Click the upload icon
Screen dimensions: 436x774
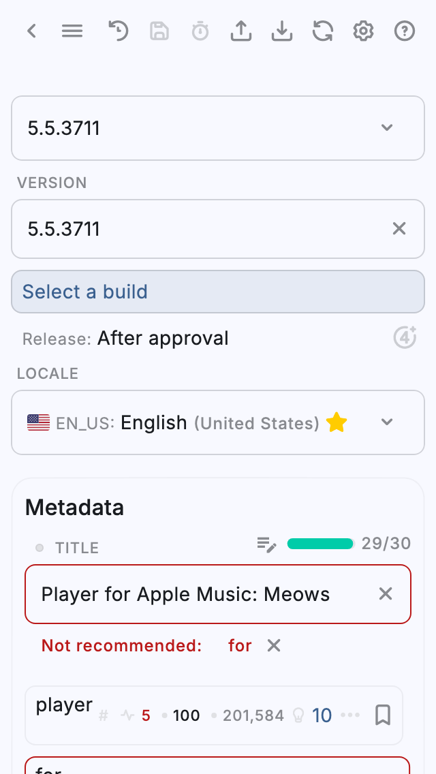pos(240,31)
